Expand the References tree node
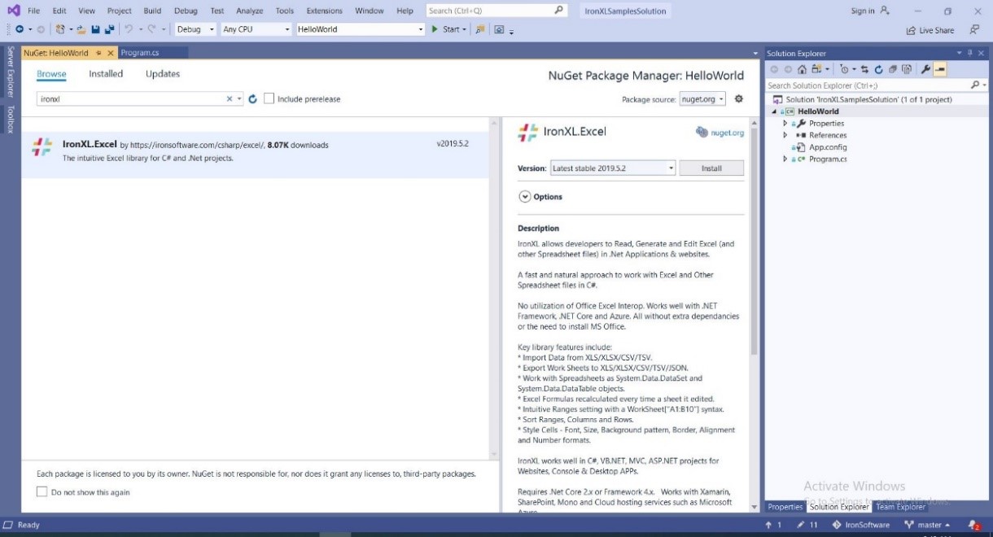 tap(785, 135)
